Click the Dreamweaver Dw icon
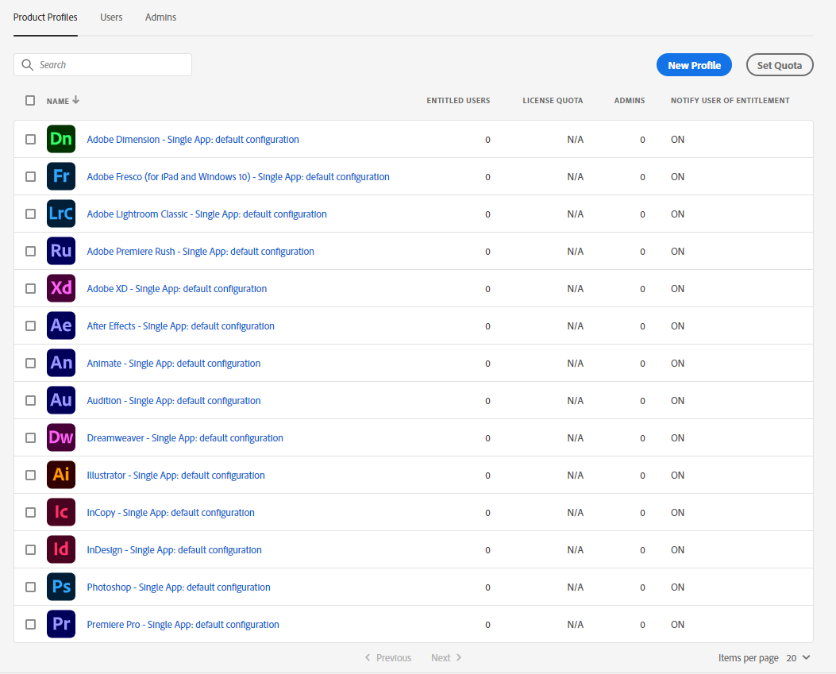 61,437
